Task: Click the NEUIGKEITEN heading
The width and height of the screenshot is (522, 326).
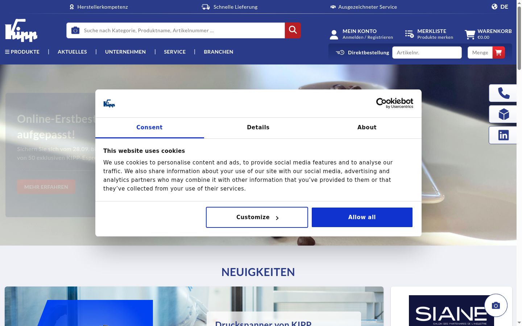Action: pos(258,272)
